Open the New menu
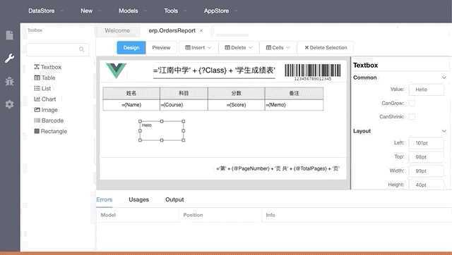This screenshot has width=452, height=255. pos(90,11)
